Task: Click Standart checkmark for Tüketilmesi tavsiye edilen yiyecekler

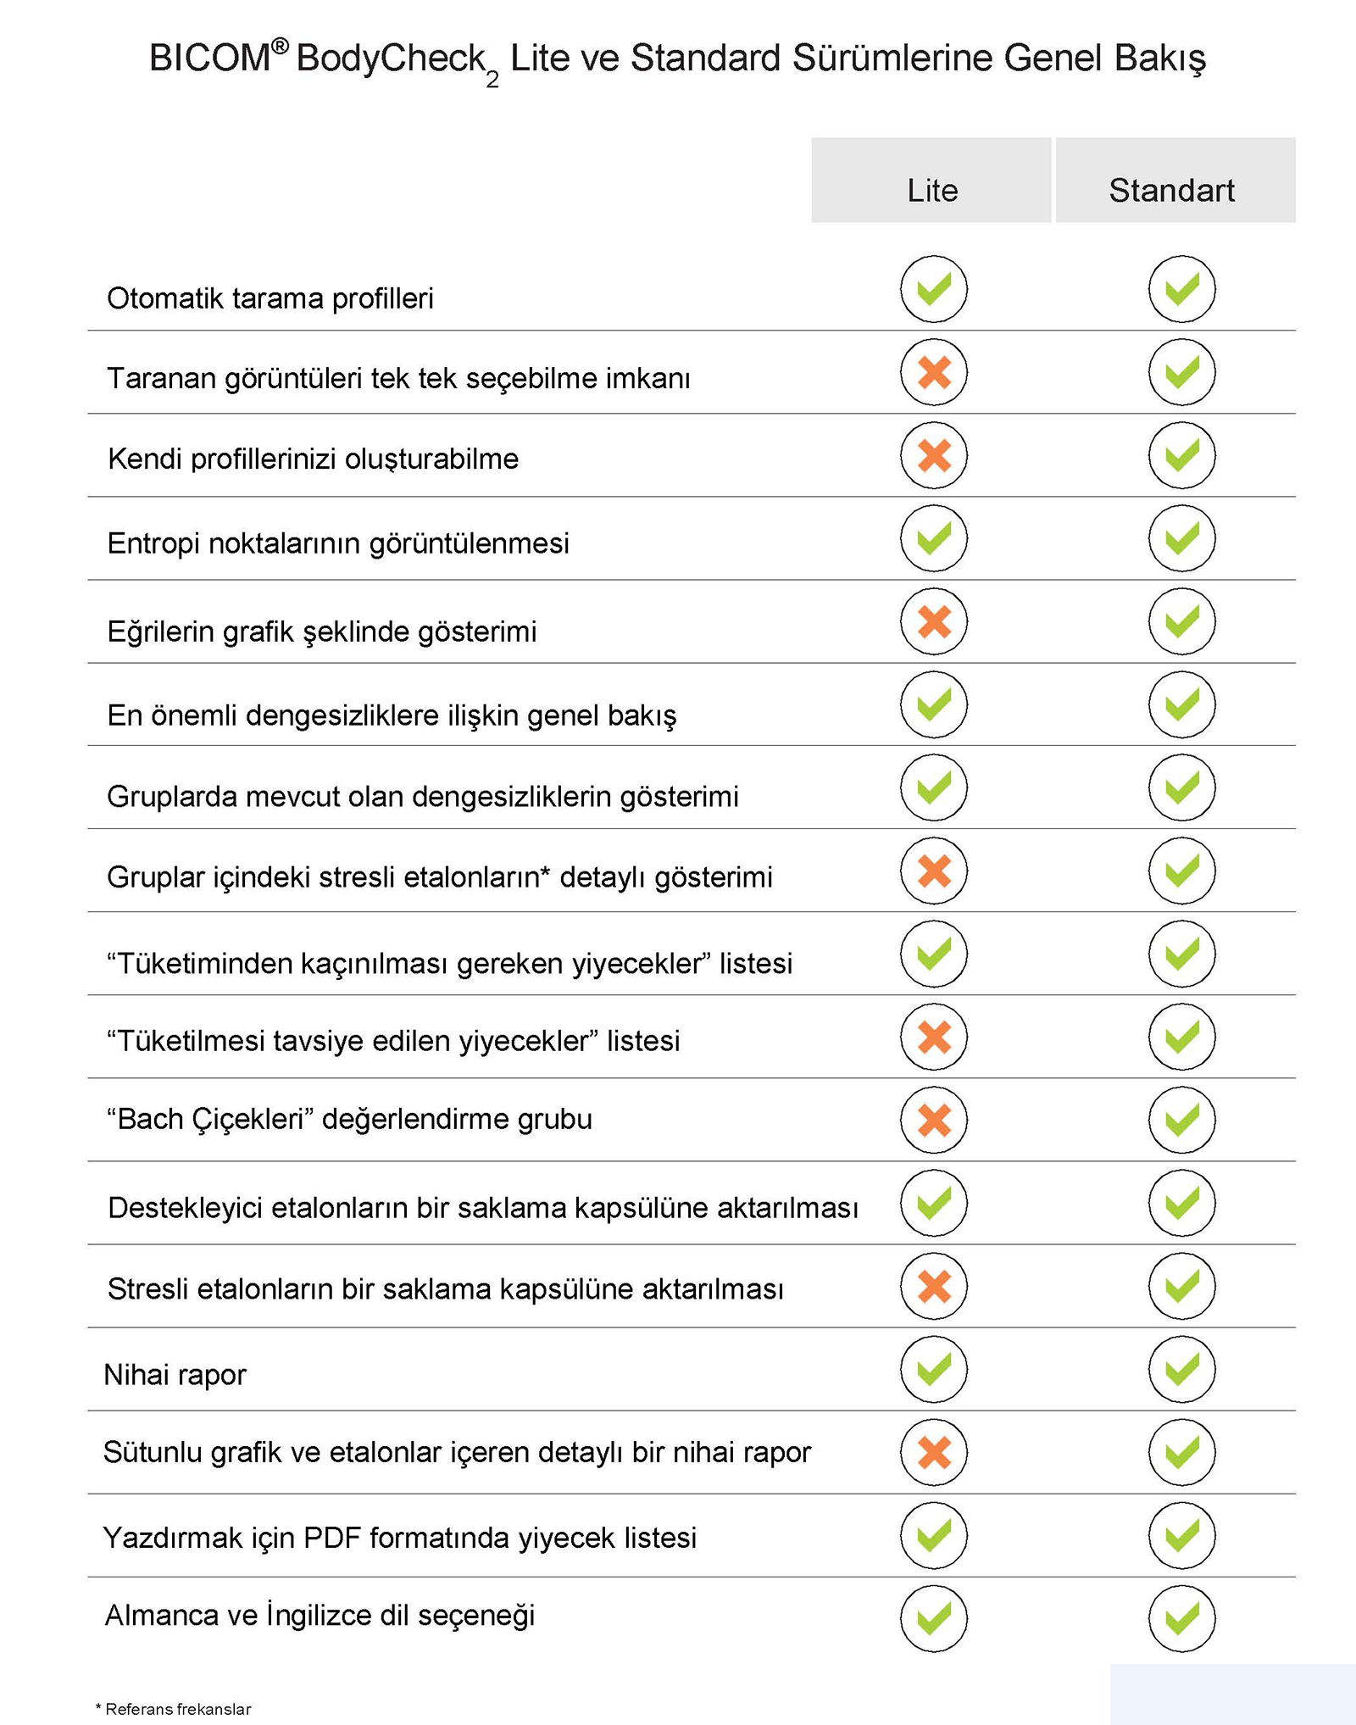Action: pyautogui.click(x=1181, y=1037)
